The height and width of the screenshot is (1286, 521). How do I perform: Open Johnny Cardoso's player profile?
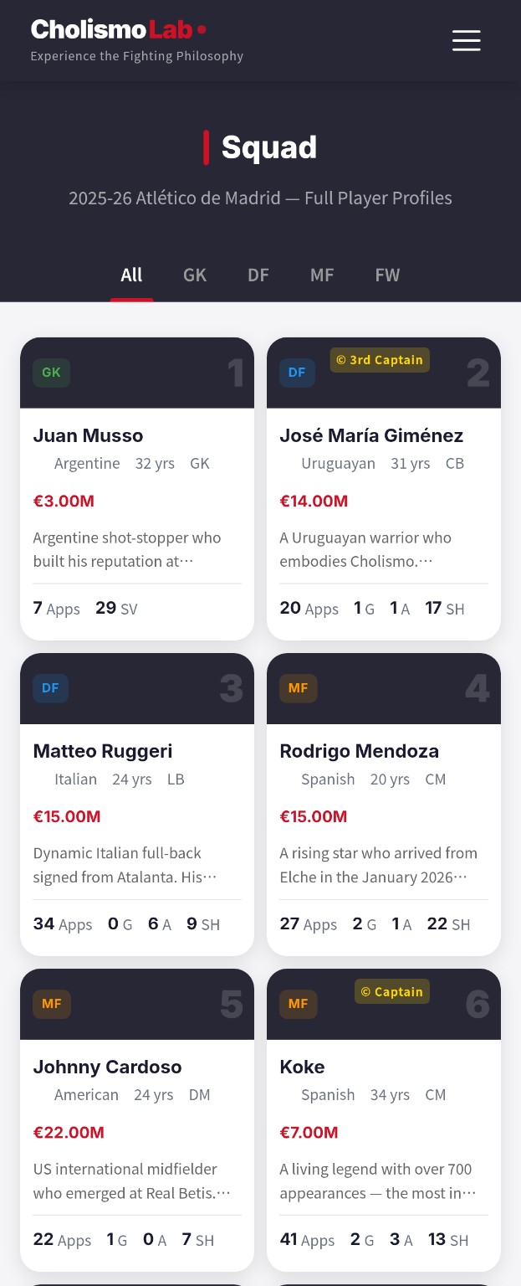click(x=107, y=1067)
